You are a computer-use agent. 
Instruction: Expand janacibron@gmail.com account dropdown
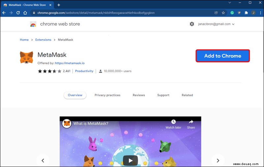click(216, 24)
